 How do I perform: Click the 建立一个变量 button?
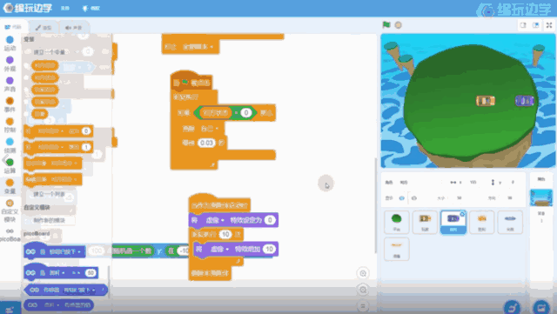click(50, 52)
